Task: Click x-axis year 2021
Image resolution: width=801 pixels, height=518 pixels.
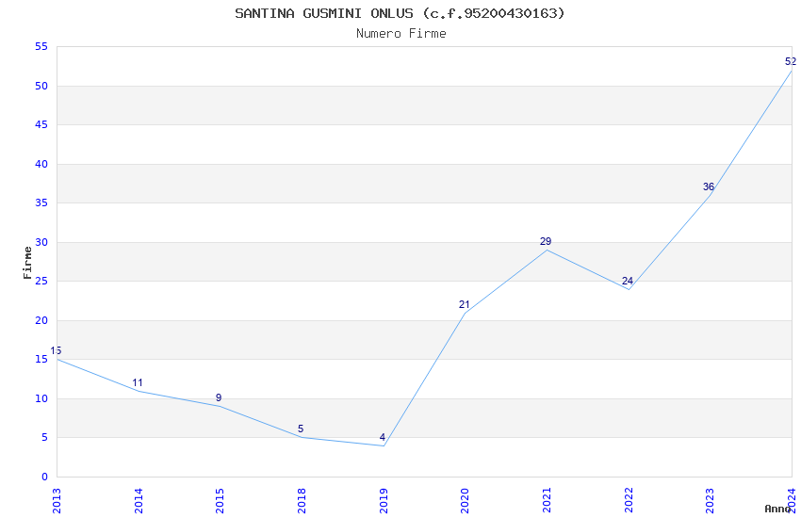Action: click(x=547, y=501)
